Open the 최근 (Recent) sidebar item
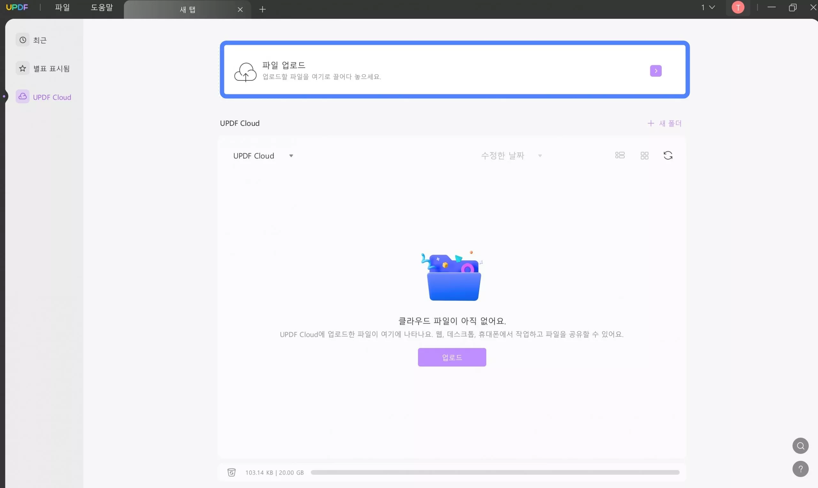The image size is (818, 488). point(32,40)
